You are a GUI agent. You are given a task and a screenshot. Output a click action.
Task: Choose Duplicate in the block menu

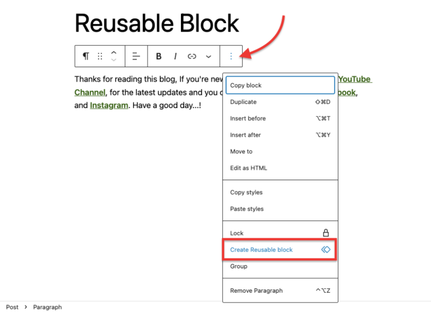click(280, 102)
